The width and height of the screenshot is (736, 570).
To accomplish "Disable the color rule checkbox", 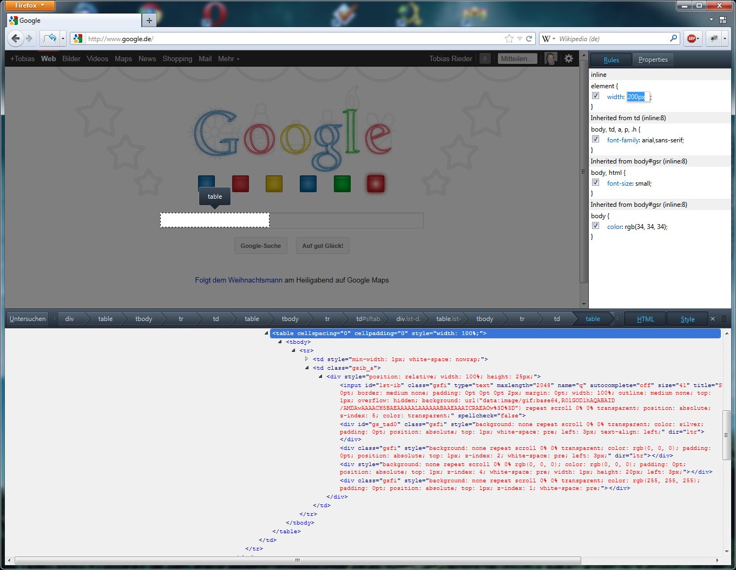I will coord(595,226).
